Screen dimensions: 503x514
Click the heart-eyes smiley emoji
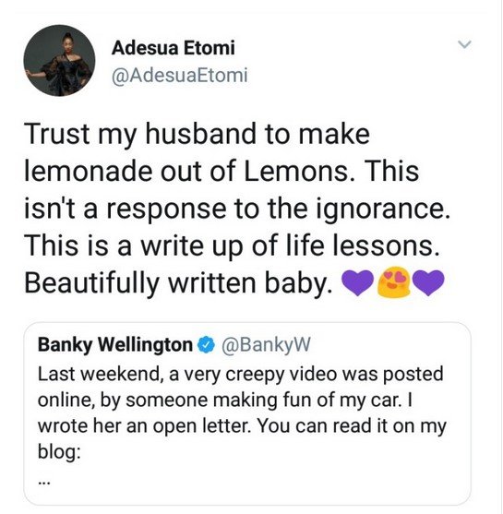(x=392, y=281)
